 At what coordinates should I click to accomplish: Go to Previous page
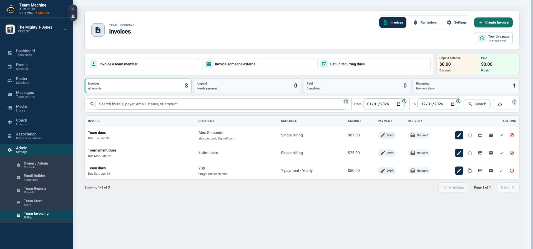[453, 187]
